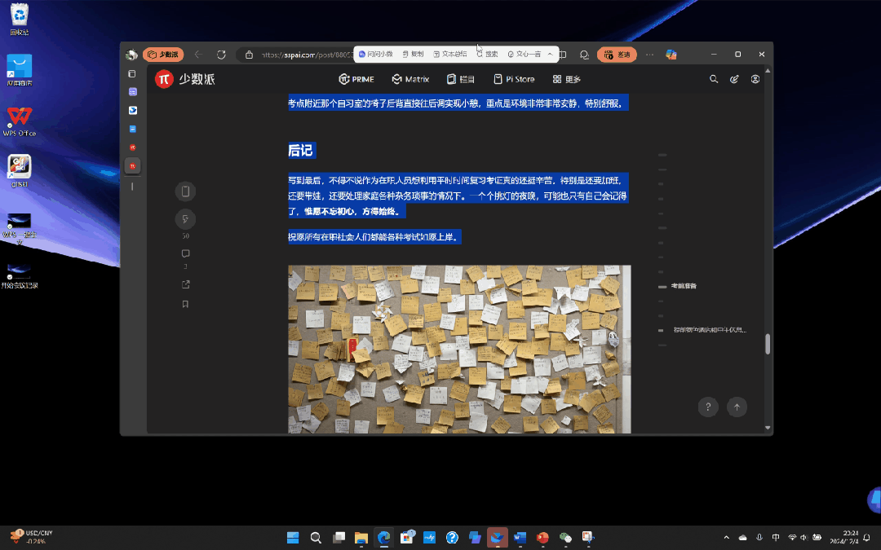The image size is (881, 550).
Task: Switch to the blue document tab in sidebar
Action: (x=133, y=129)
